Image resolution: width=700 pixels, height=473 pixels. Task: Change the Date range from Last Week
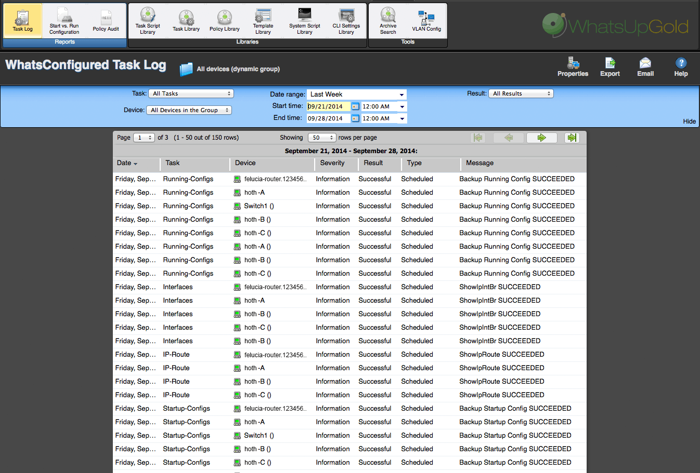356,94
